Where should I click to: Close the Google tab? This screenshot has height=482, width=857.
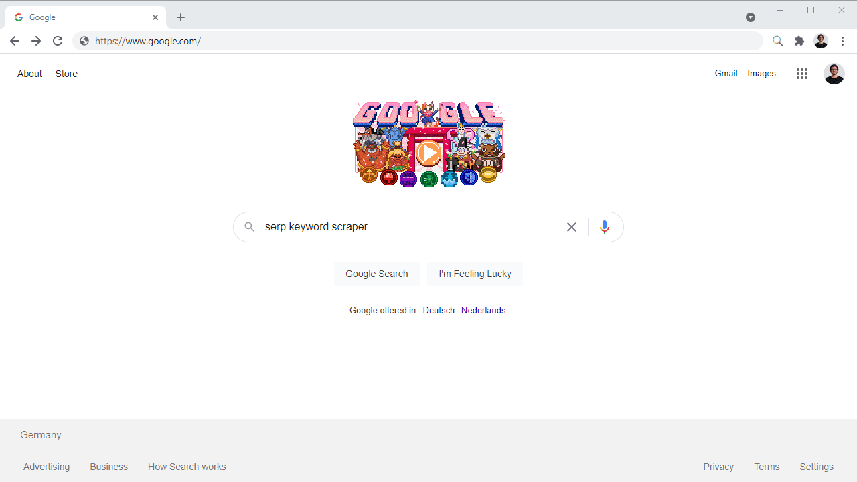coord(155,17)
